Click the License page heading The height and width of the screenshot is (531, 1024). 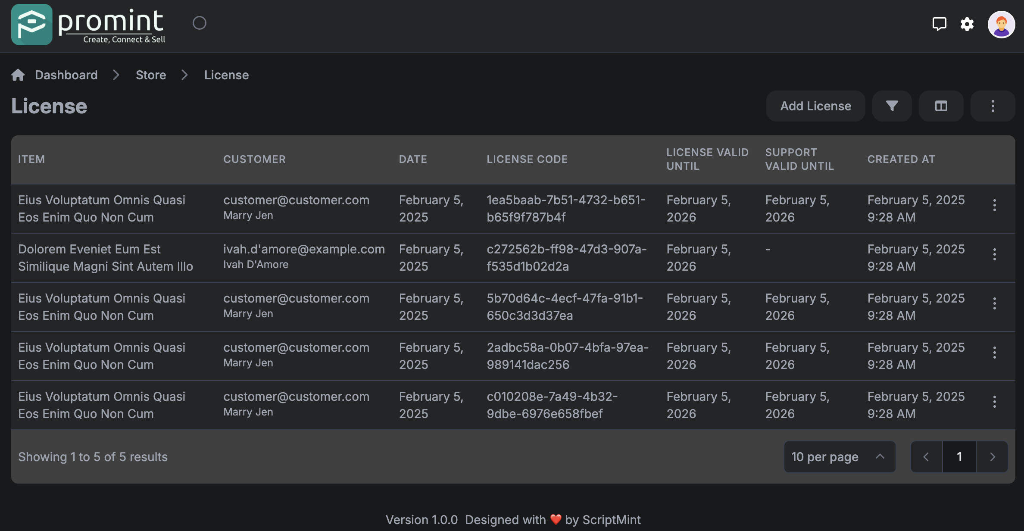point(49,106)
